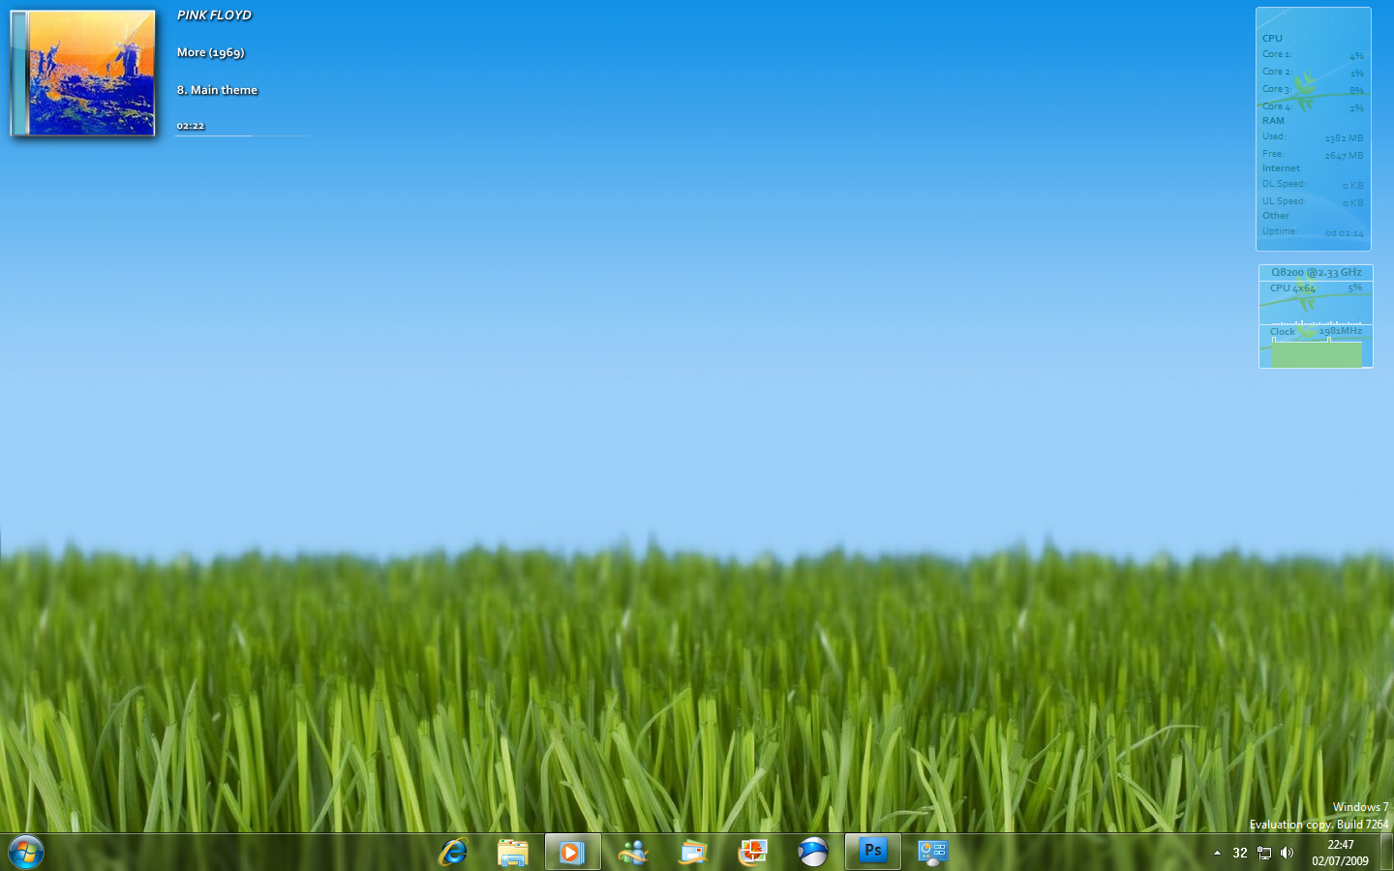
Task: Open the Windows Start menu orb
Action: coord(26,852)
